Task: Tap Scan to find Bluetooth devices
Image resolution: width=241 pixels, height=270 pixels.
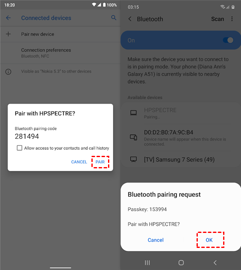Action: point(217,19)
